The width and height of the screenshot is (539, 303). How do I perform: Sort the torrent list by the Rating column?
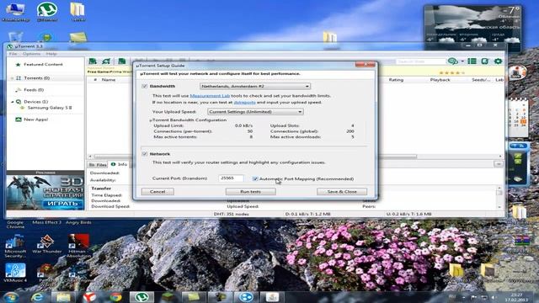coord(396,80)
